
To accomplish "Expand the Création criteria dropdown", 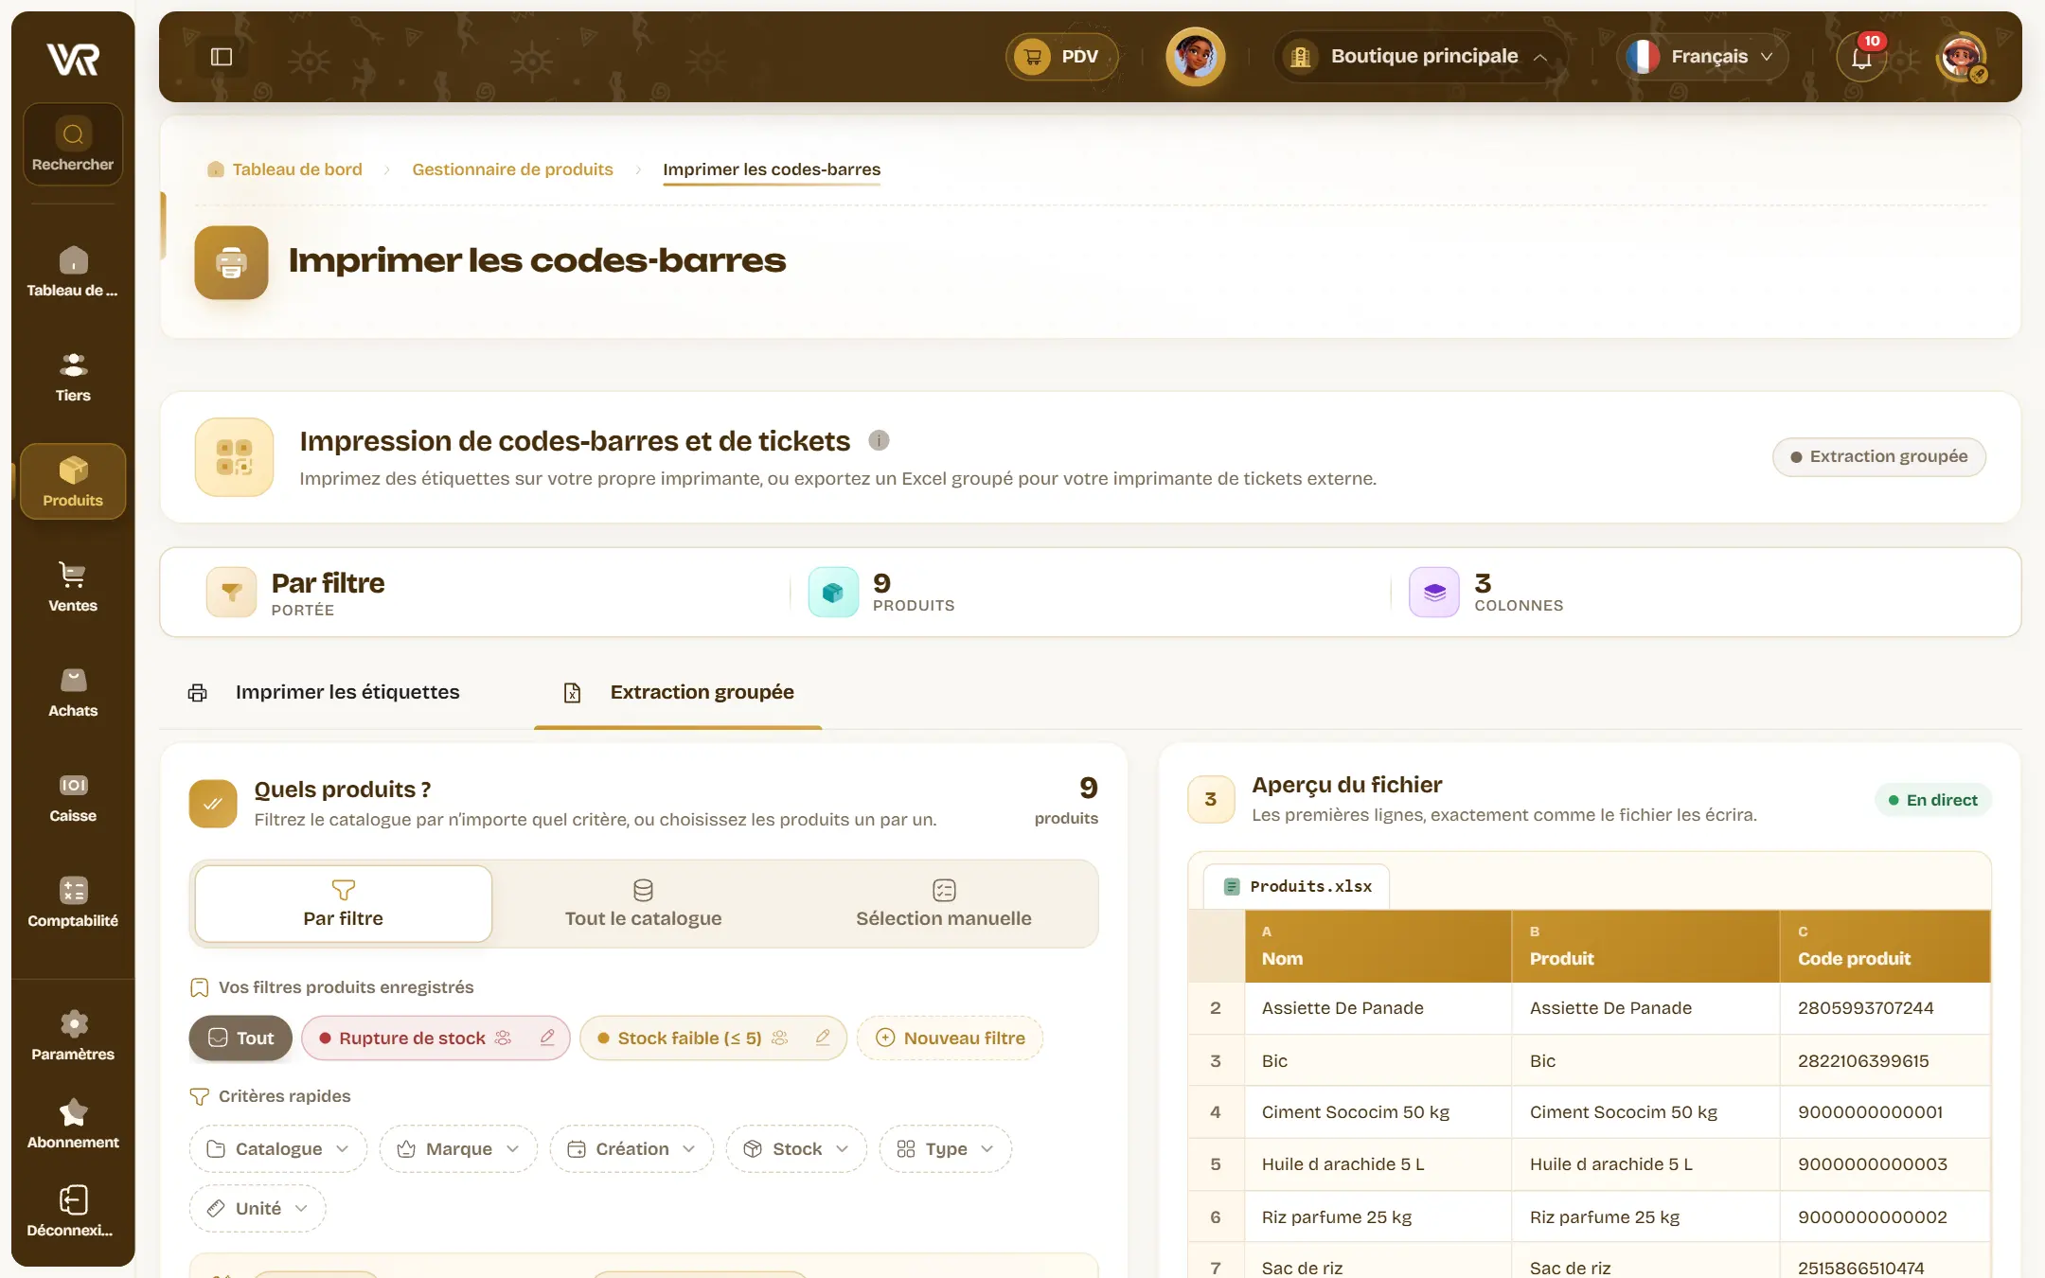I will pos(631,1148).
